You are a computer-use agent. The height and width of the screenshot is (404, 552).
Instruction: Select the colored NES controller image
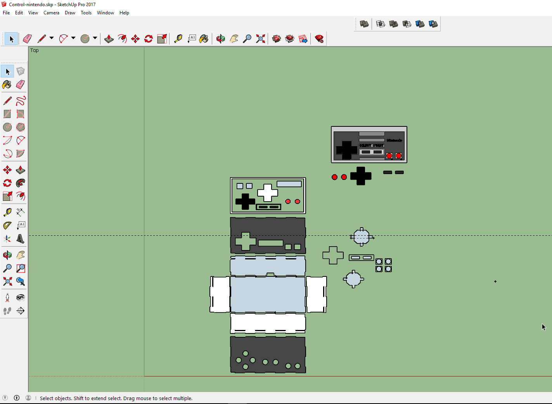369,145
